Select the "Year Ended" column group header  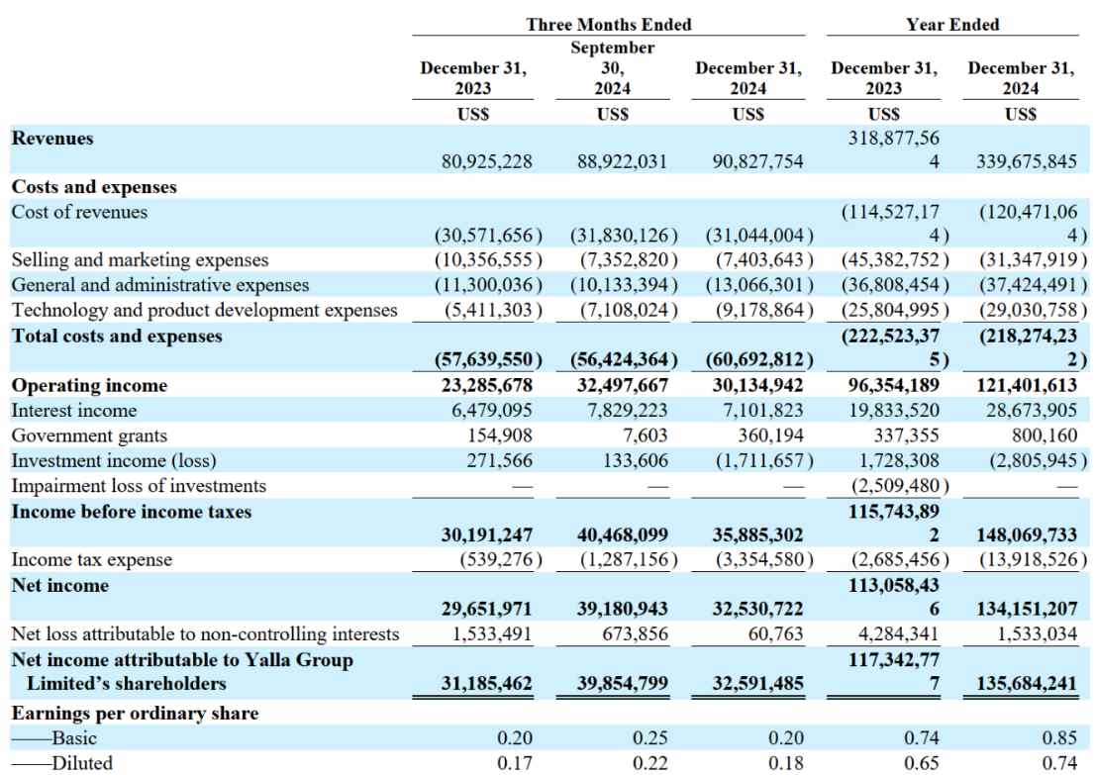(x=951, y=25)
